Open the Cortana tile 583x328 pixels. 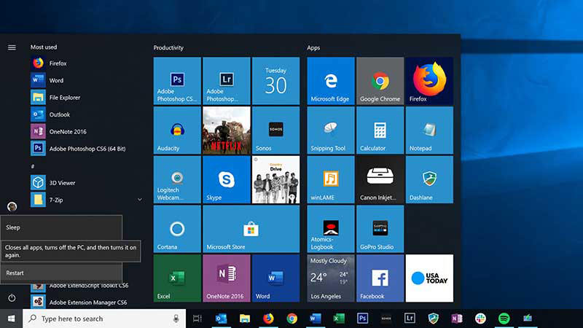[x=177, y=229]
